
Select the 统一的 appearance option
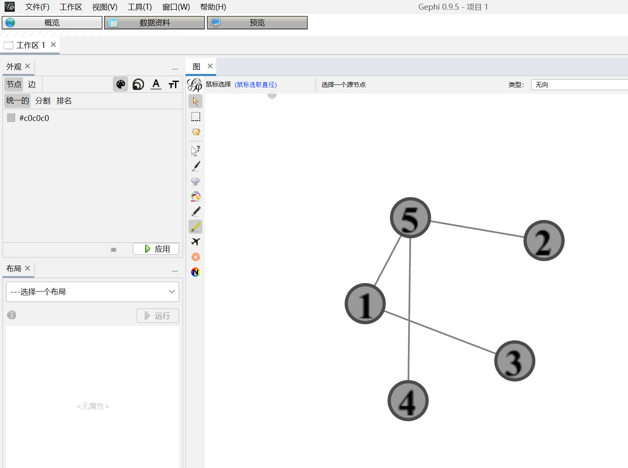(x=18, y=101)
